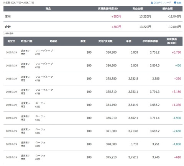Select the 3,658.2 average acquisition price
Image resolution: width=184 pixels, height=166 pixels.
[x=154, y=105]
